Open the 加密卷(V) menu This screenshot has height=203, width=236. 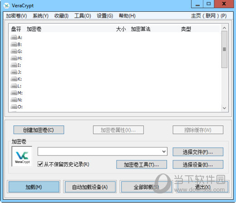pos(16,16)
